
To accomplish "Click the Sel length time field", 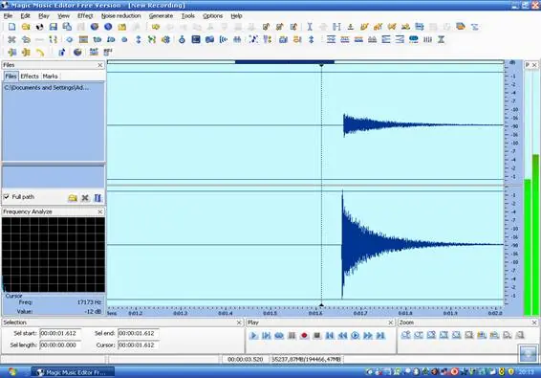I will (60, 345).
